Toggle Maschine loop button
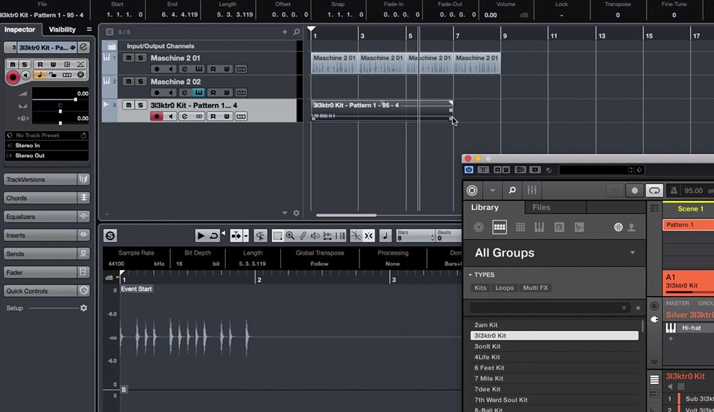Image resolution: width=714 pixels, height=412 pixels. click(654, 190)
